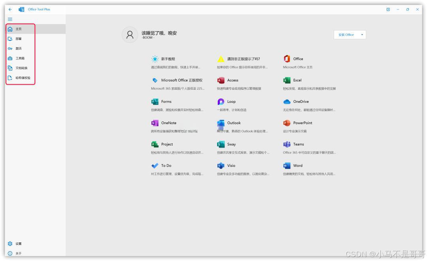Click the Microsoft Office 主页 subtitle
The image size is (427, 261).
pos(298,67)
